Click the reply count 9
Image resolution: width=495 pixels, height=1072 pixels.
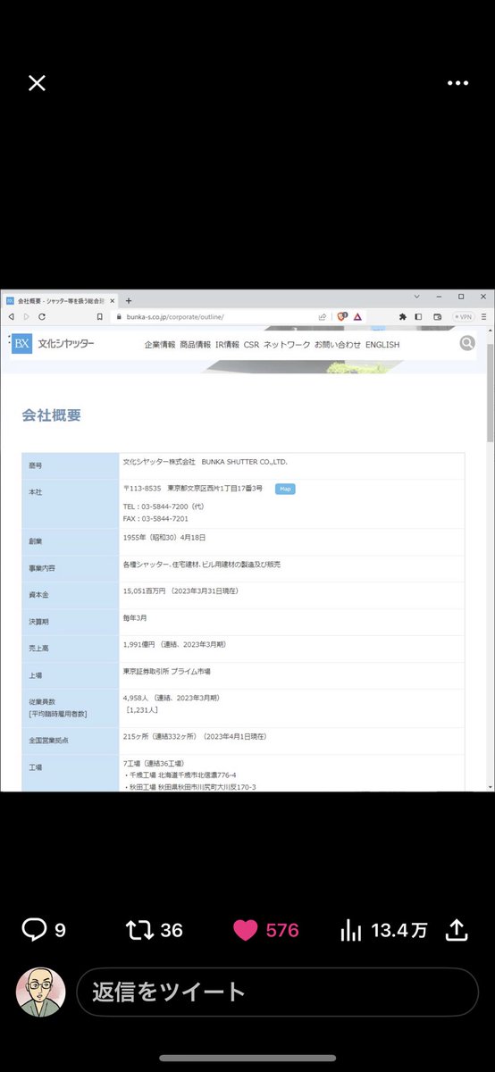[60, 931]
